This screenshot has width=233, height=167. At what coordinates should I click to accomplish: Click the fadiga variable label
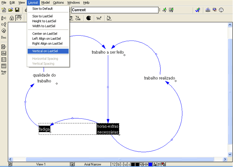pos(44,129)
